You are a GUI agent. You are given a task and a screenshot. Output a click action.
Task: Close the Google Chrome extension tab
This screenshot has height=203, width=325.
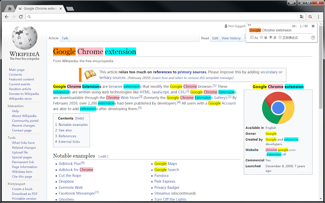click(x=61, y=9)
